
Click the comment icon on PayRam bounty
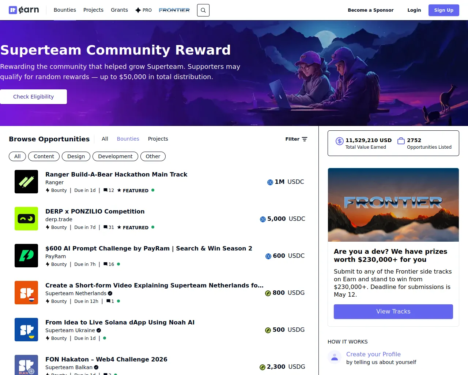(105, 264)
